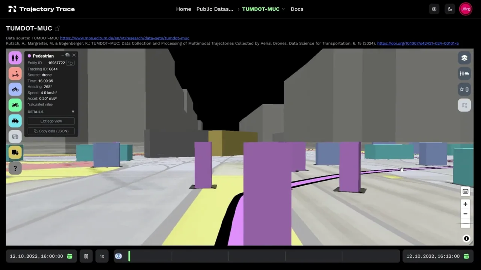Click the lock icon beside TUMDOT-MUC title
The image size is (481, 270).
coord(57,28)
